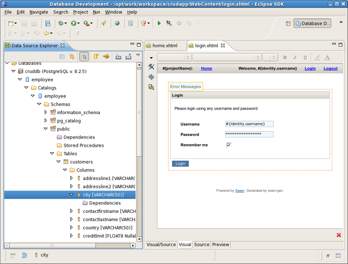Viewport: 348px width, 264px height.
Task: Open the Window menu
Action: click(x=114, y=12)
